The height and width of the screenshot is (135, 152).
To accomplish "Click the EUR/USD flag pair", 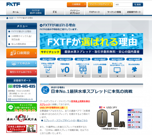I will click(x=131, y=110).
